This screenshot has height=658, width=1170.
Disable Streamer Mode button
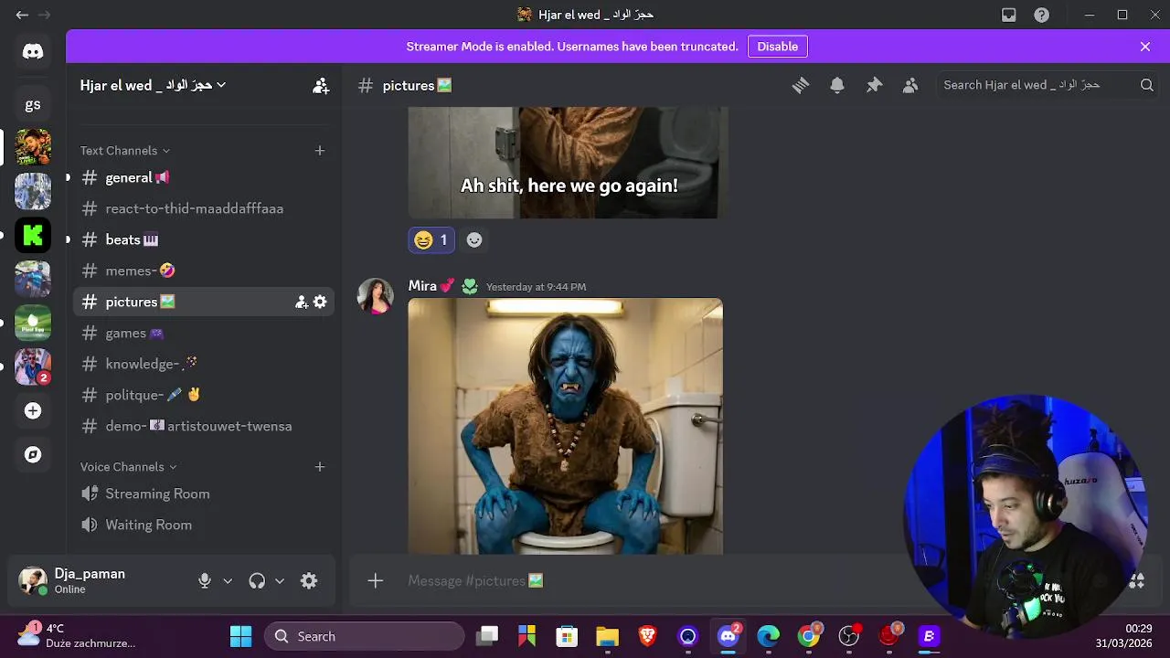click(777, 47)
